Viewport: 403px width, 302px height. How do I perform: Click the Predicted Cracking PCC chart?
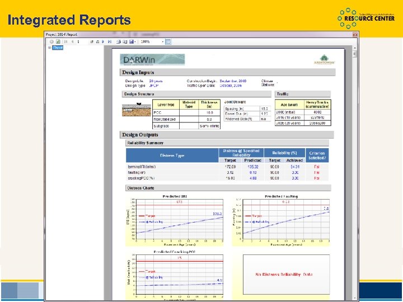click(x=175, y=275)
